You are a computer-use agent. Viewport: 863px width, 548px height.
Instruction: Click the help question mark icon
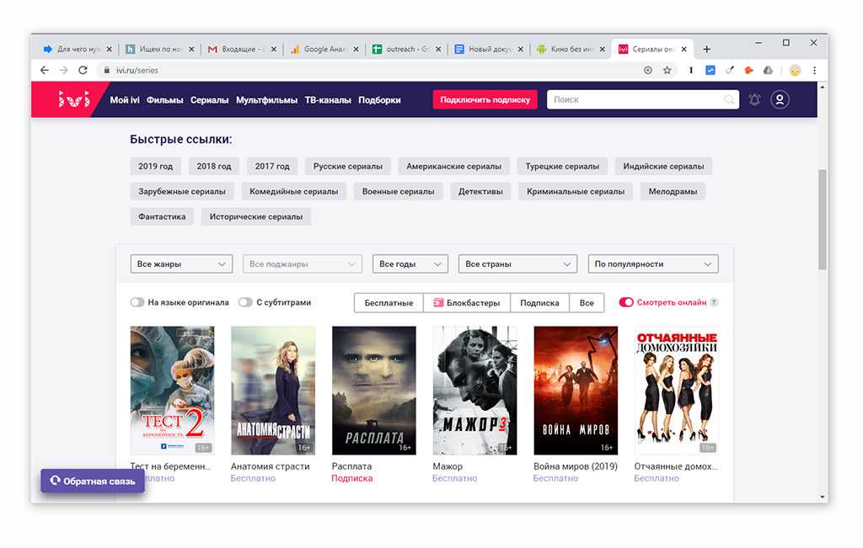coord(714,302)
